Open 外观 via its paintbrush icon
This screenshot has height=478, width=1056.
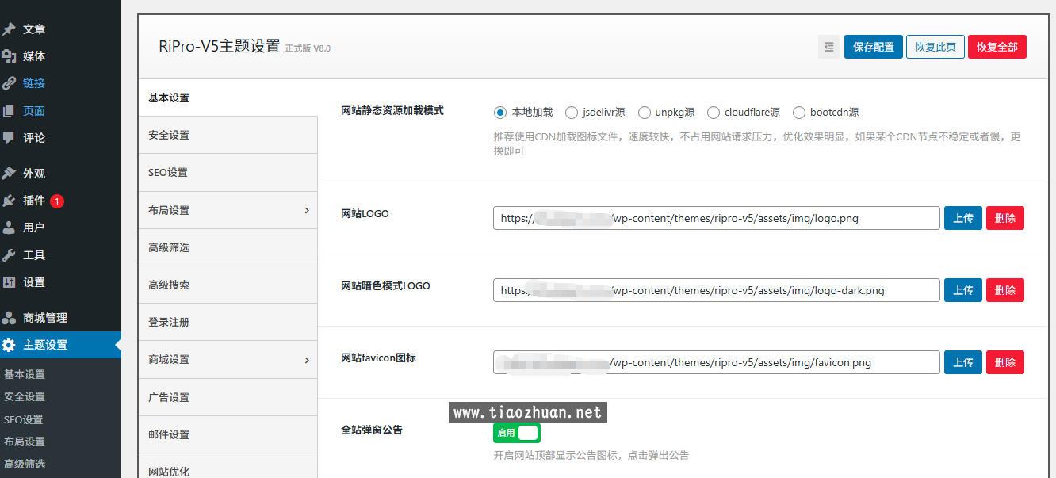pos(10,174)
